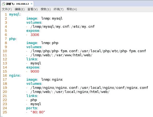Click the 'expose:' key on line 14
This screenshot has width=153, height=117.
pos(33,67)
